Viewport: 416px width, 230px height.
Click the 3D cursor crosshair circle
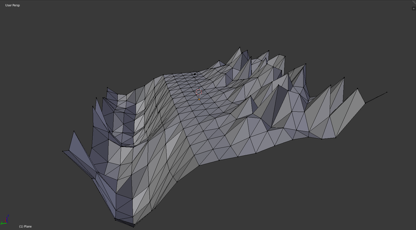(199, 92)
